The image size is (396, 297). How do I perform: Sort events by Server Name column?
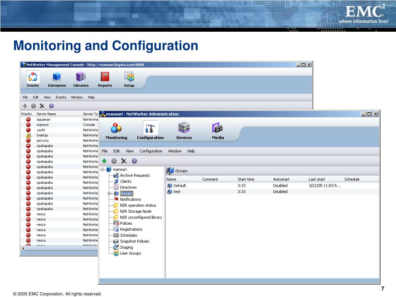[x=46, y=114]
